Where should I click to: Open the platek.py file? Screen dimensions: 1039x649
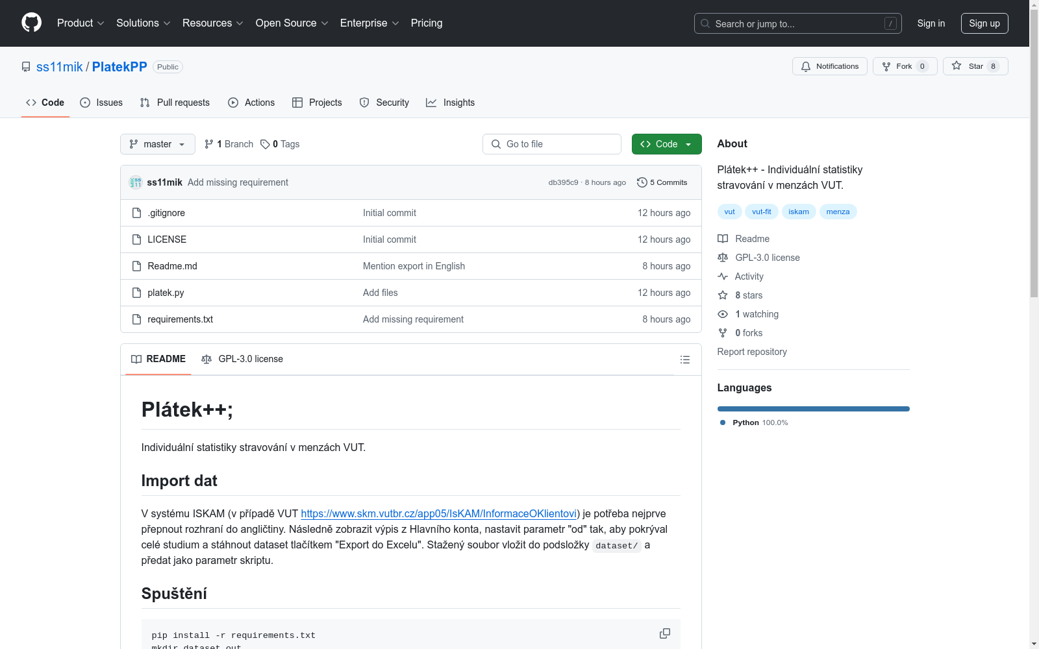[166, 293]
